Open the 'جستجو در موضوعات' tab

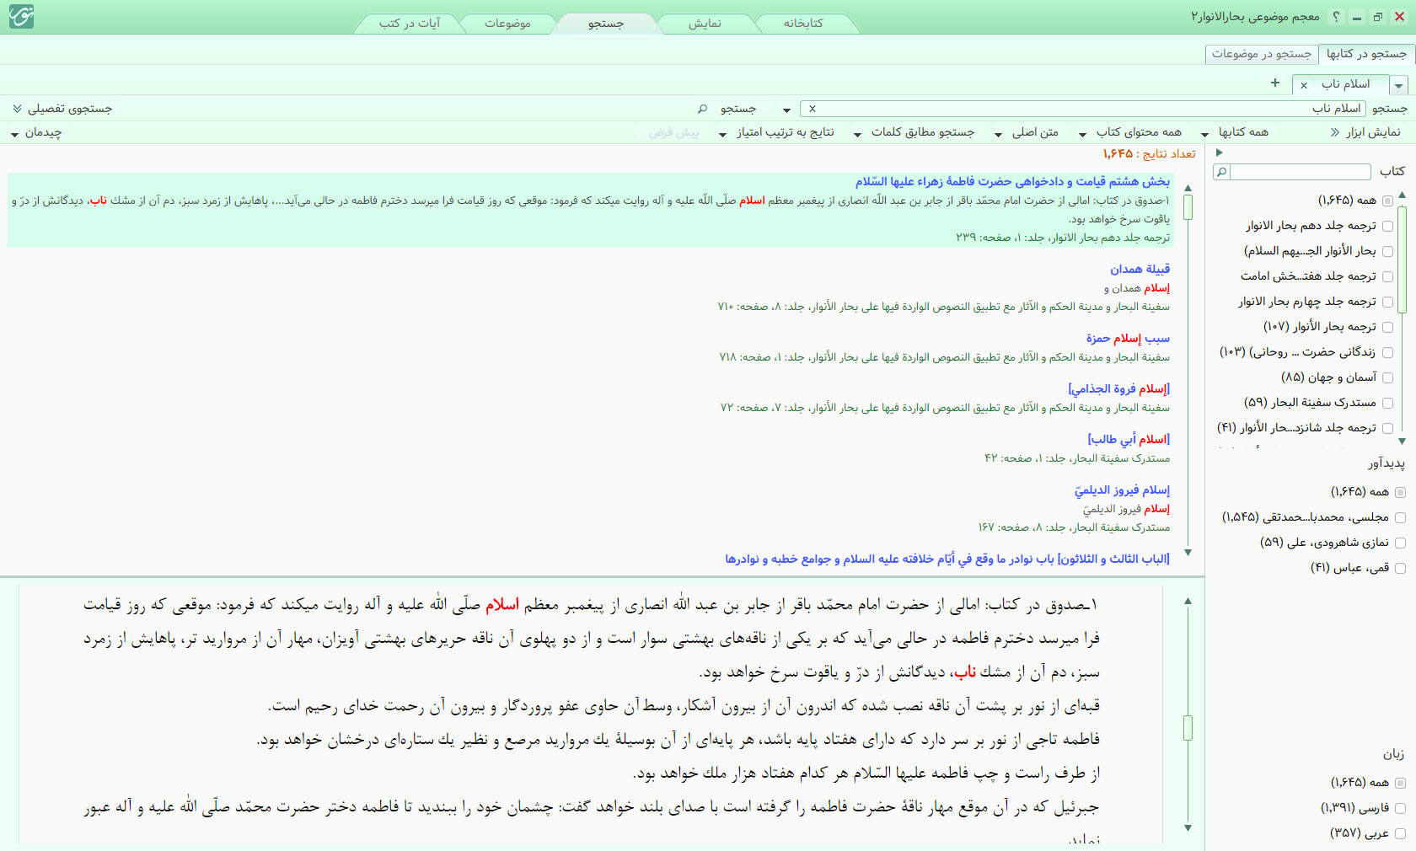tap(1261, 54)
